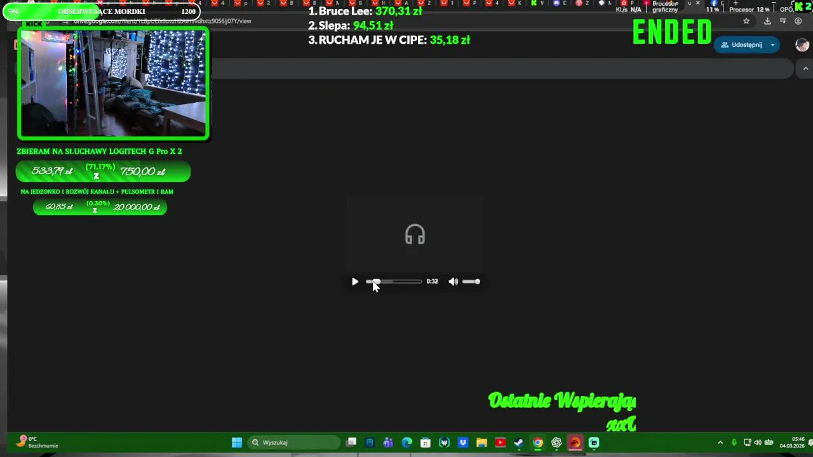Collapse the toolbar with the chevron-up arrow
This screenshot has width=813, height=457.
pos(805,68)
